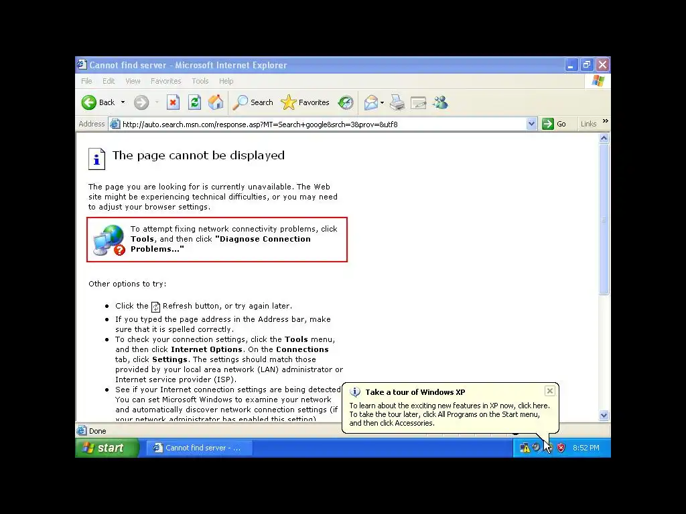The image size is (686, 514).
Task: Go to the Home page icon
Action: point(216,102)
